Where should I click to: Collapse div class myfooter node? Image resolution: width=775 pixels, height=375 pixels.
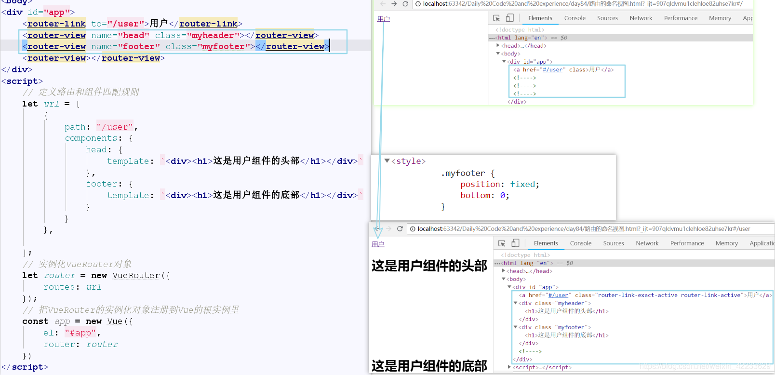coord(515,327)
